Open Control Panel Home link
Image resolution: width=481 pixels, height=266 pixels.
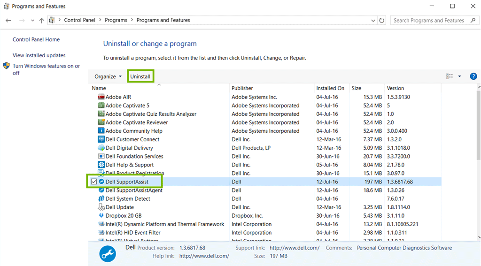click(x=36, y=39)
